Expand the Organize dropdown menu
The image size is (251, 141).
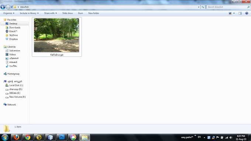tap(8, 13)
